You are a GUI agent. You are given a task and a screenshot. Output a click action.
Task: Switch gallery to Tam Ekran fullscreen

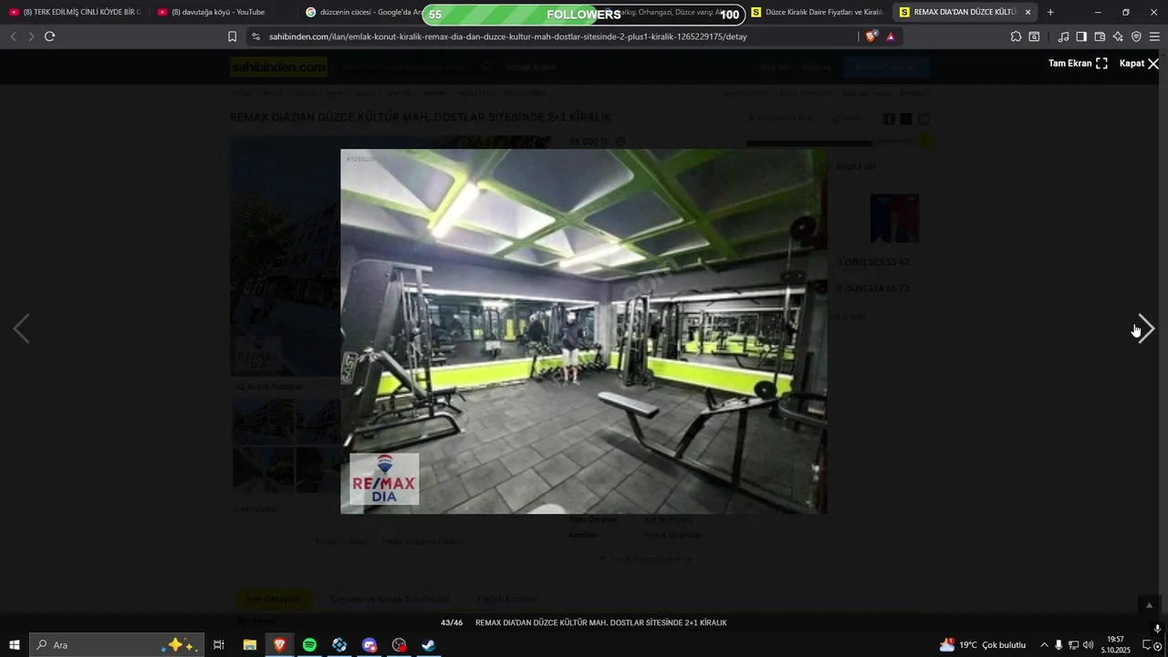click(x=1078, y=64)
